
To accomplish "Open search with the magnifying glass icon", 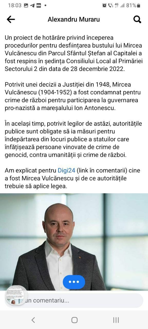I will click(x=137, y=19).
